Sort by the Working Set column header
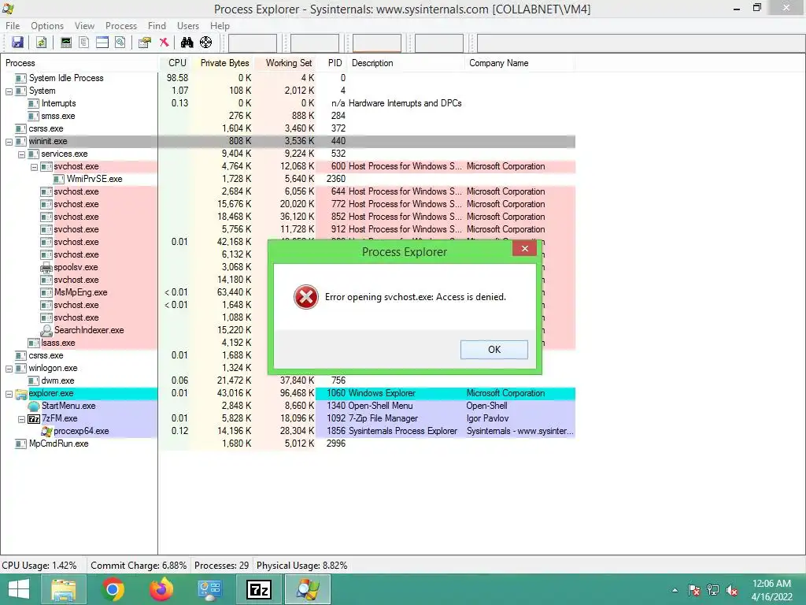Image resolution: width=806 pixels, height=605 pixels. [x=288, y=63]
